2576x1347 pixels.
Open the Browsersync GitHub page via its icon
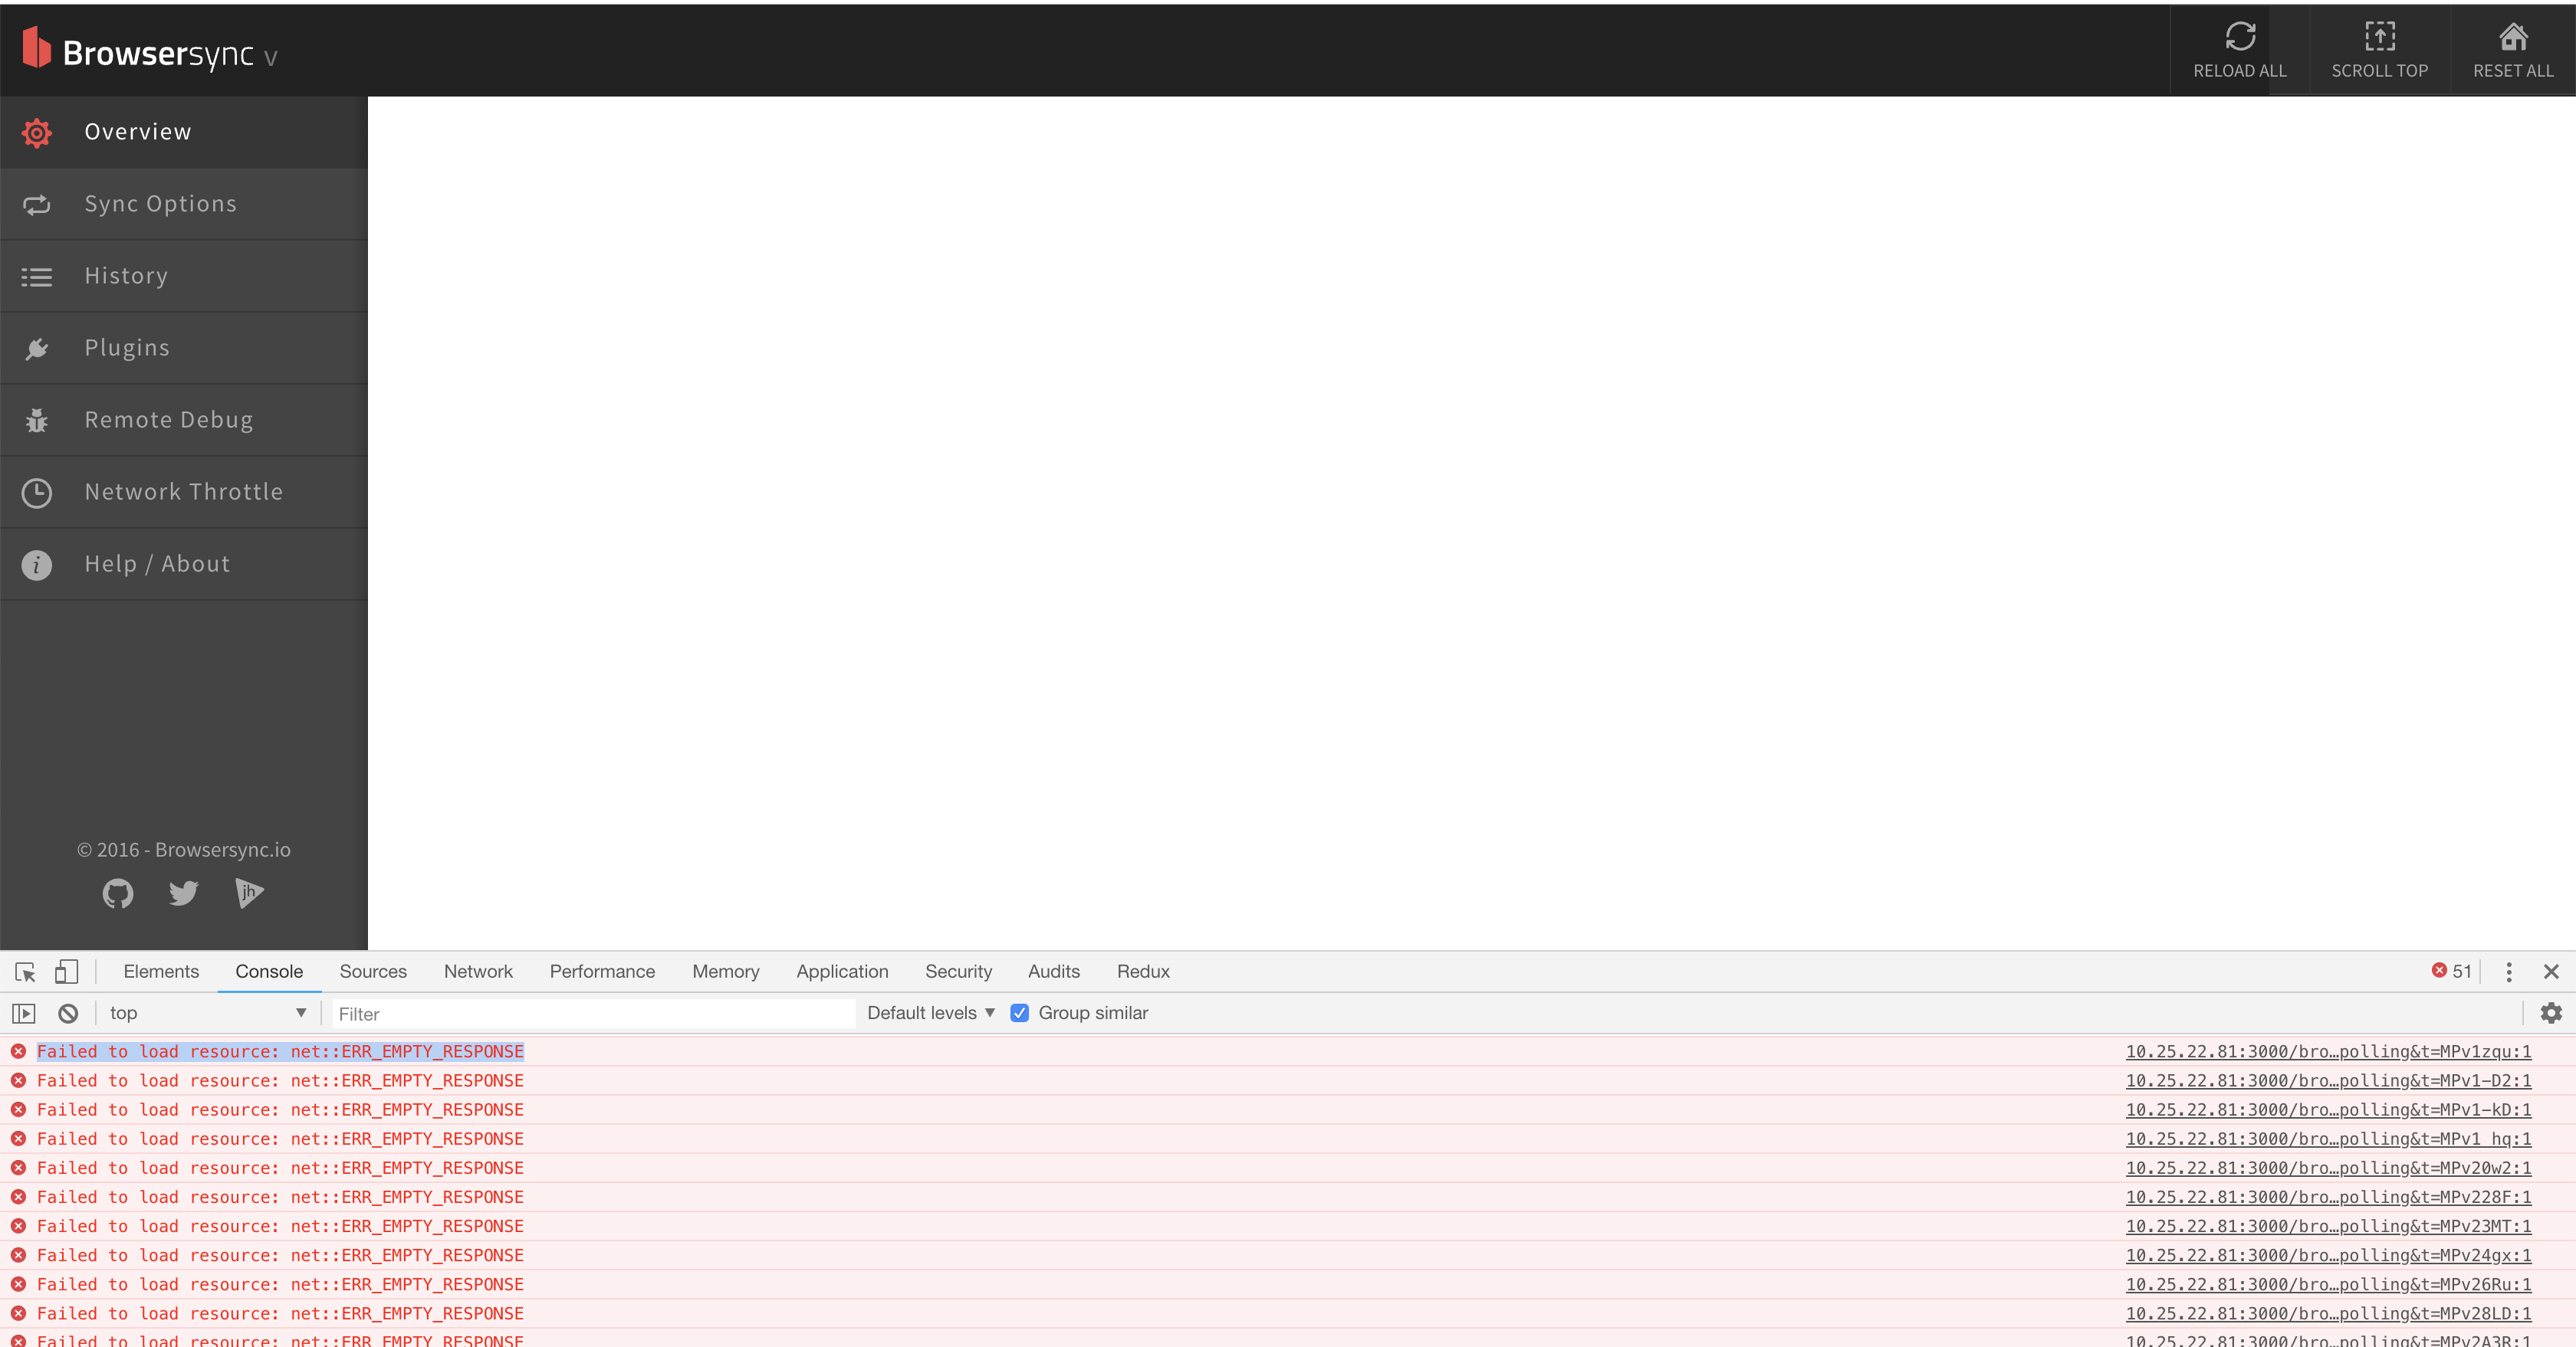(117, 893)
